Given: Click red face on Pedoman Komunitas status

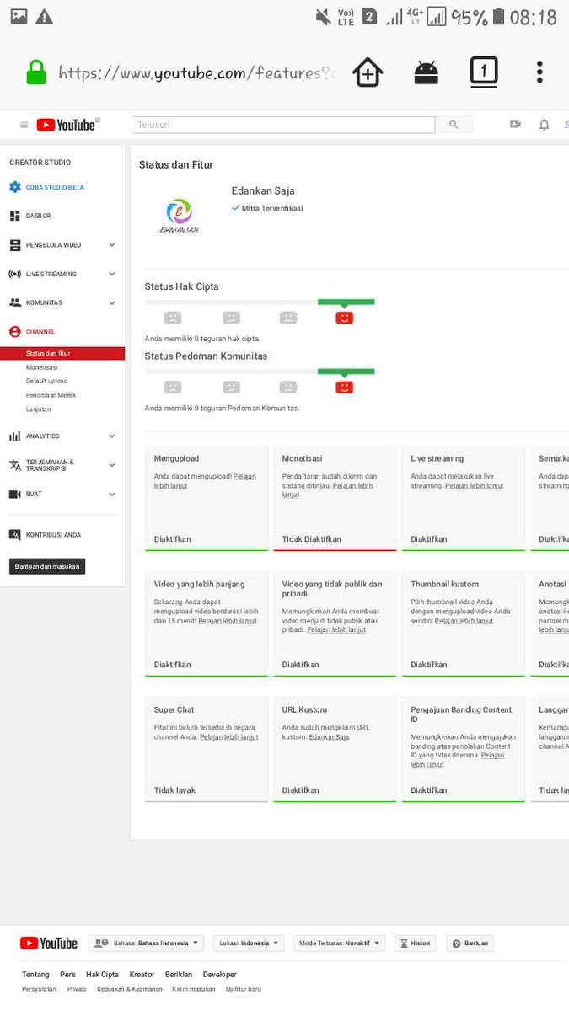Looking at the screenshot, I should (x=344, y=388).
